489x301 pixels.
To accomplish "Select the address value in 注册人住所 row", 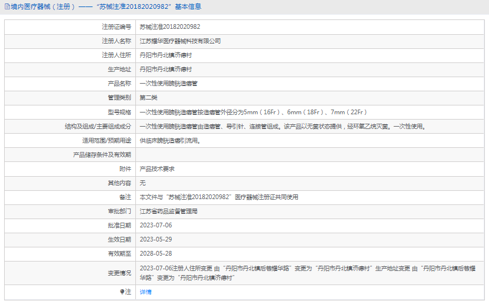I will (165, 55).
